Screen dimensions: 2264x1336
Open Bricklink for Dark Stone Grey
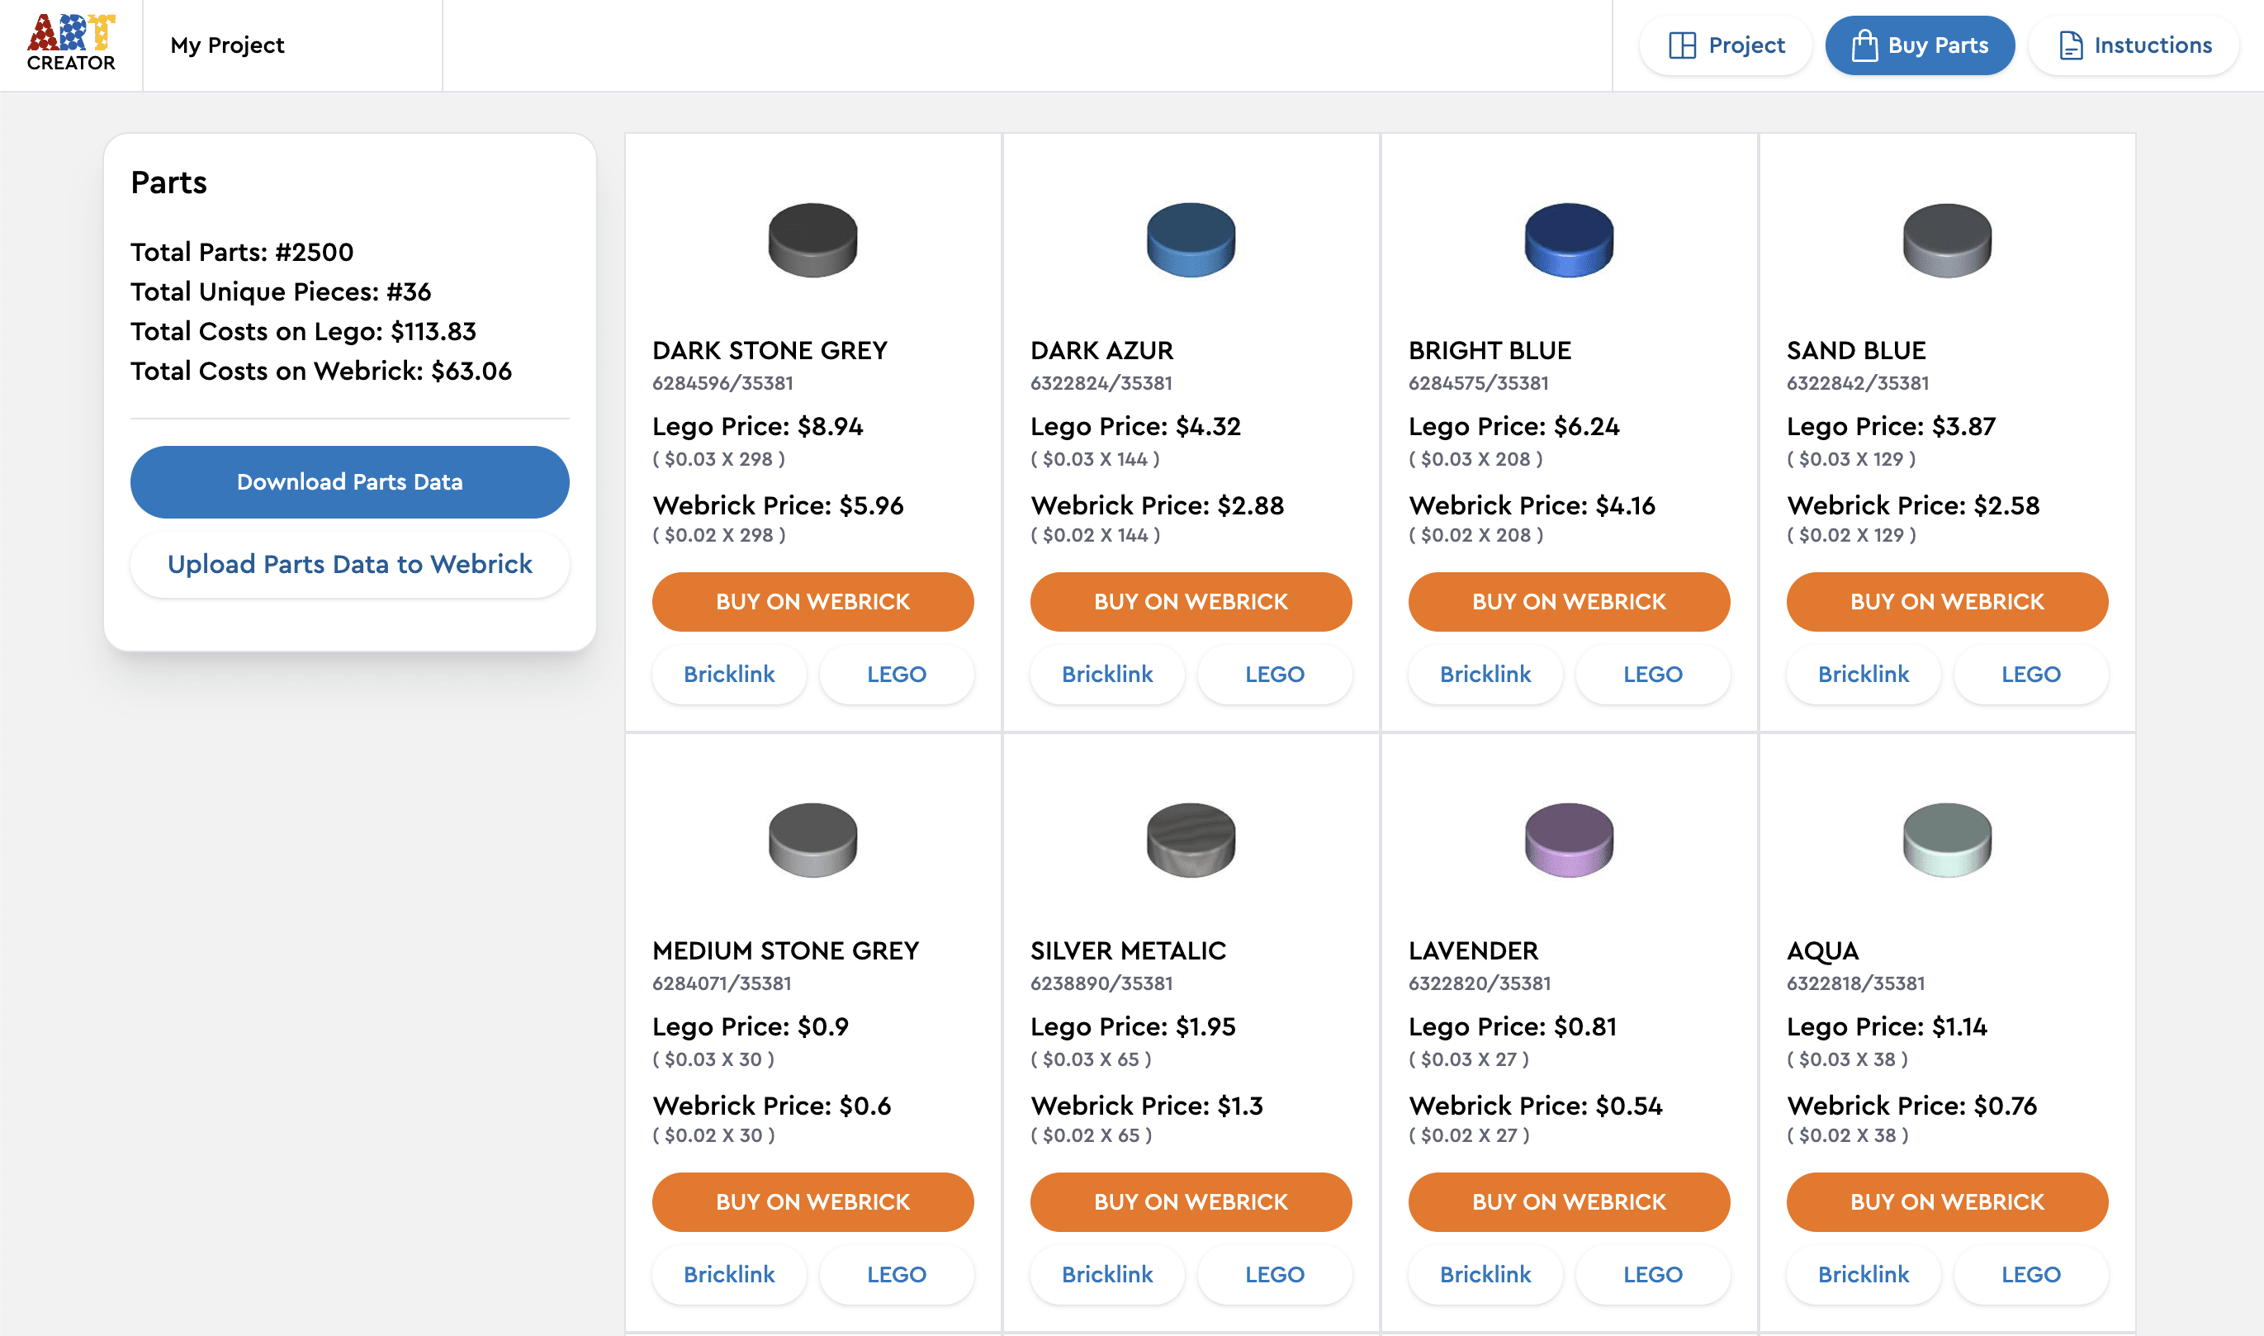[729, 675]
